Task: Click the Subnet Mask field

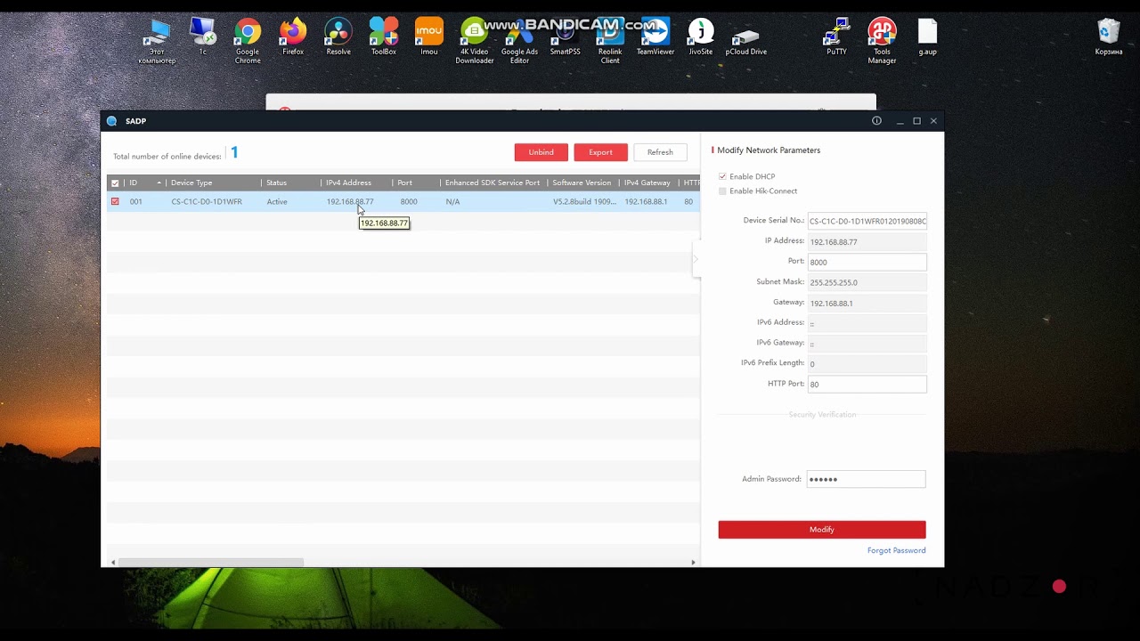Action: [867, 282]
